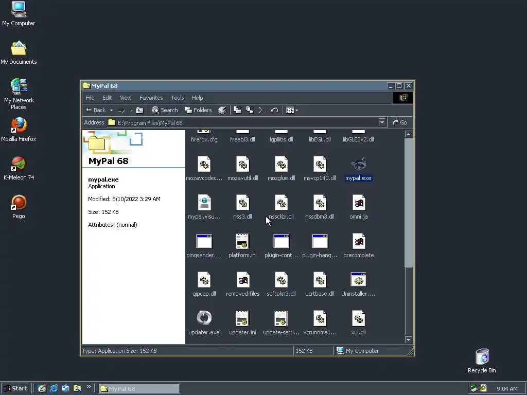Select the xul.dll file

[x=358, y=322]
